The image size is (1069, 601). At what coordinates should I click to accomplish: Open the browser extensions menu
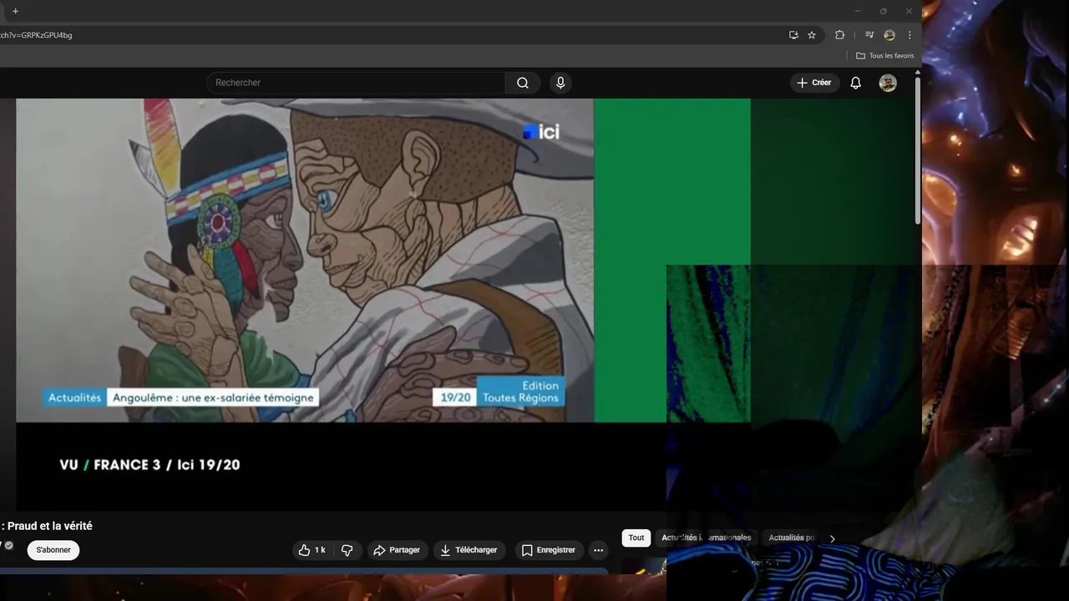pos(840,35)
